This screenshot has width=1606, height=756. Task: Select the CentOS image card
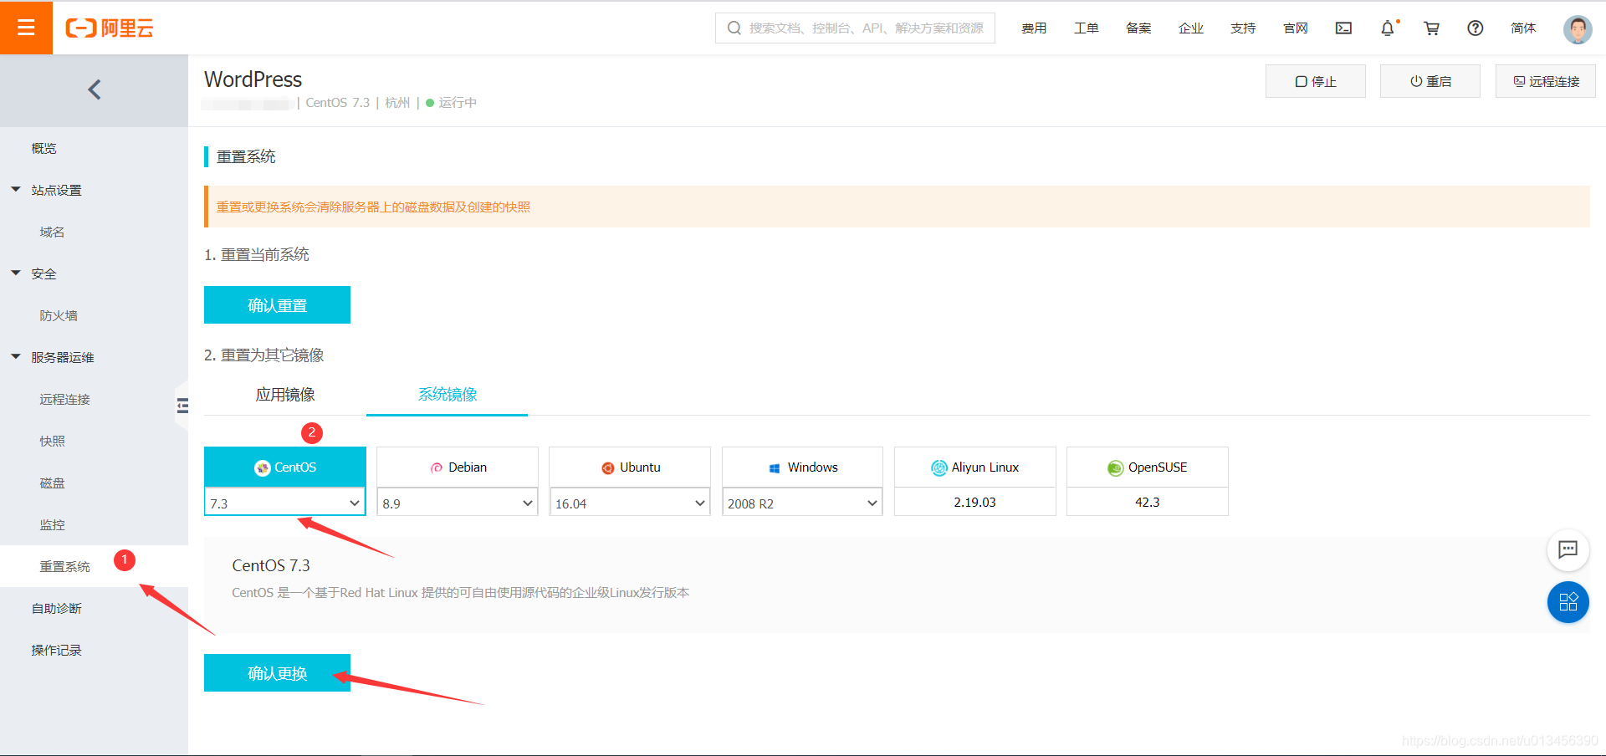point(285,467)
